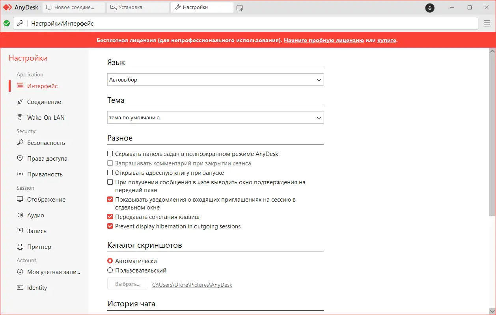Image resolution: width=496 pixels, height=315 pixels.
Task: Click the glasses icon beside Приватность
Action: [x=20, y=174]
